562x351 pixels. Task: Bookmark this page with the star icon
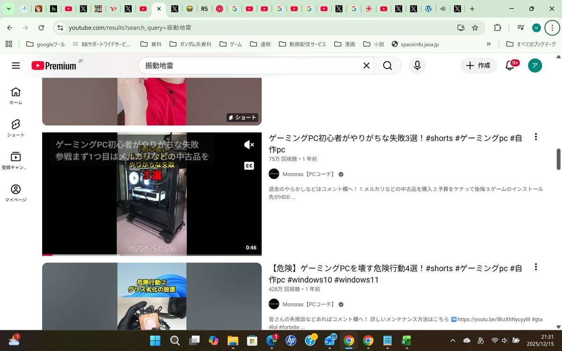(x=475, y=28)
